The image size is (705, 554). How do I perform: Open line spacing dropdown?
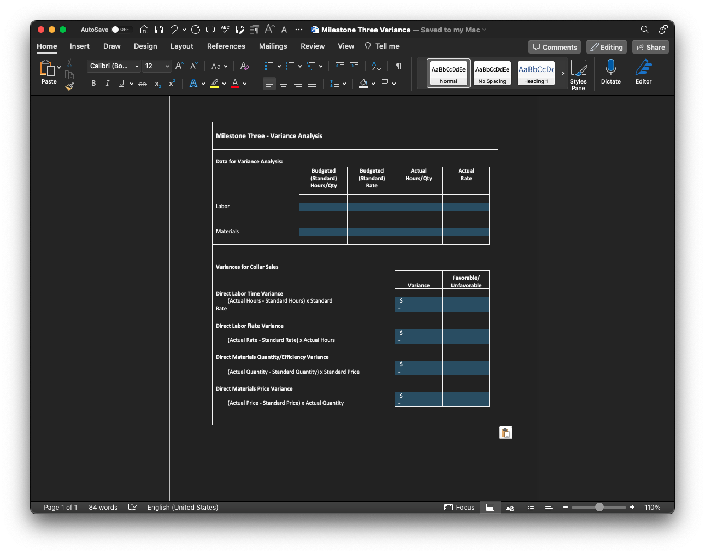point(338,84)
